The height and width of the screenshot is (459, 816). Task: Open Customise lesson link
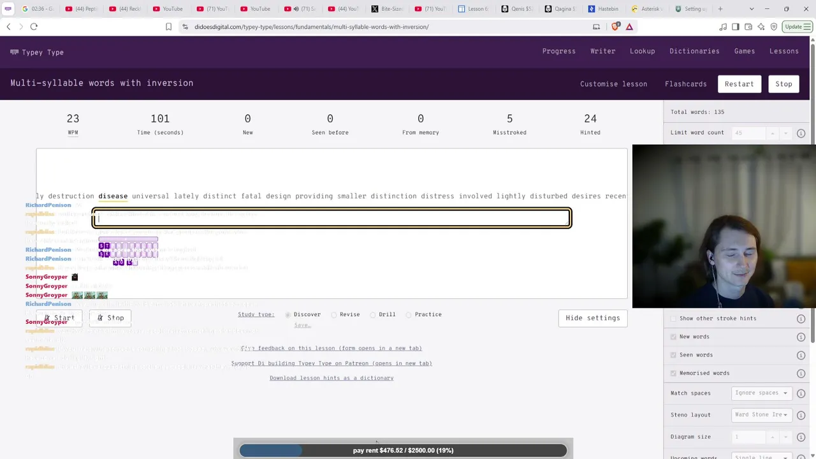(613, 84)
